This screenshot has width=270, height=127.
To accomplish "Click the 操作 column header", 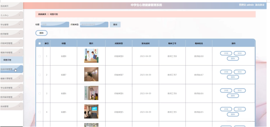I will pos(234,43).
